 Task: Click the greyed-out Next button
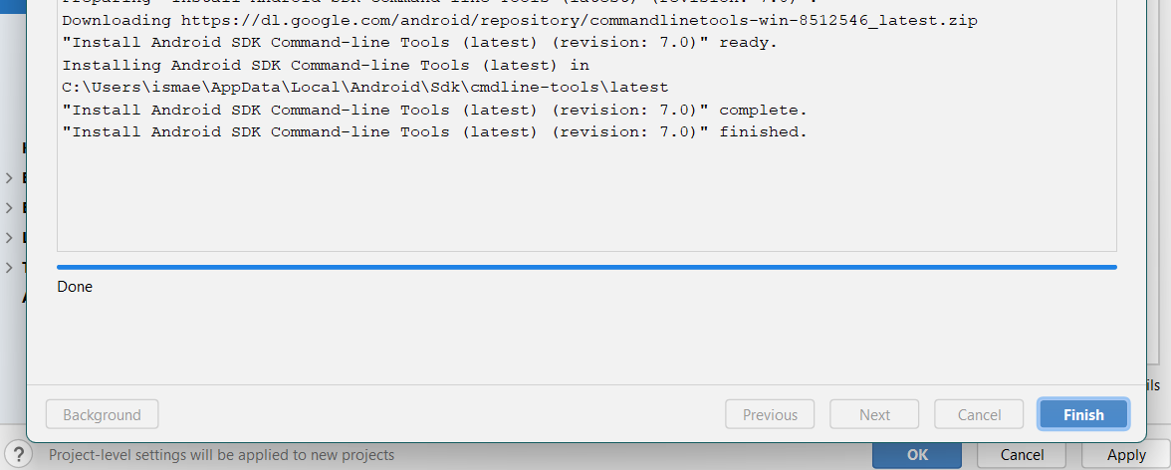tap(874, 414)
